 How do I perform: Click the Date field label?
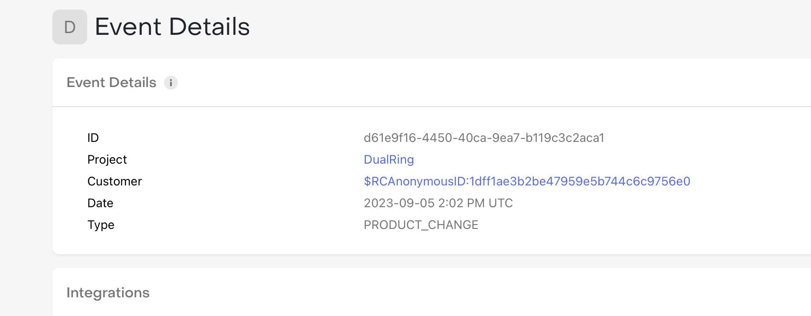coord(100,203)
